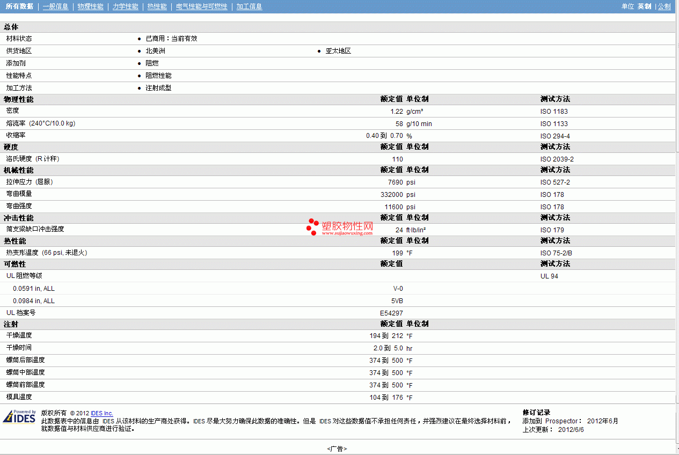The height and width of the screenshot is (455, 679).
Task: Open the IDES Inc. copyright link
Action: tap(102, 413)
